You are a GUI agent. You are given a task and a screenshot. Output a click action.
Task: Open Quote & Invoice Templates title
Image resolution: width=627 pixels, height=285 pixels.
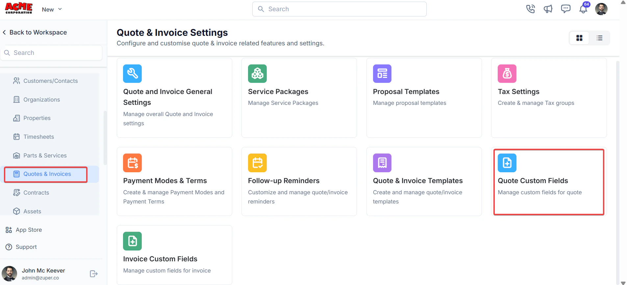(418, 181)
